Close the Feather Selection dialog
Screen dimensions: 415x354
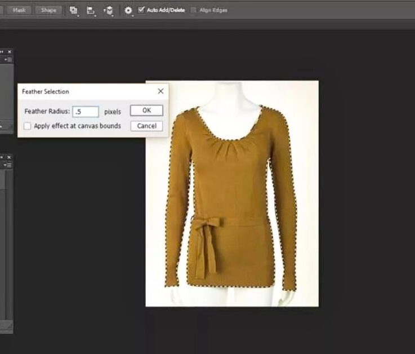160,91
